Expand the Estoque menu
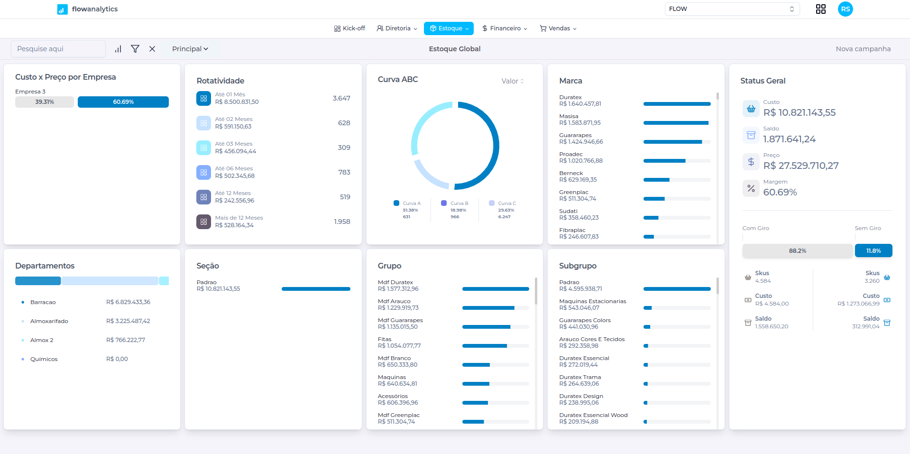 [449, 28]
